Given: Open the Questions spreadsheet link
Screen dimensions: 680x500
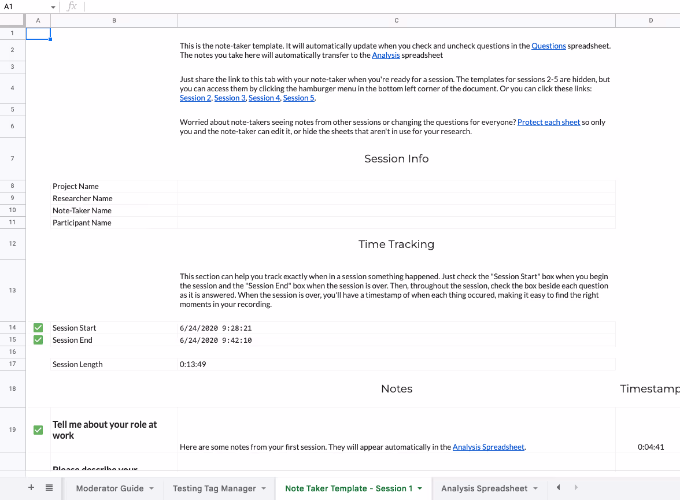Looking at the screenshot, I should pos(549,46).
